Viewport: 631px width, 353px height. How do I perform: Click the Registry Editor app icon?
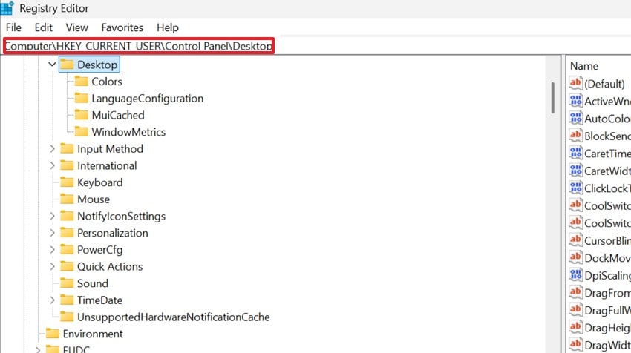7,8
